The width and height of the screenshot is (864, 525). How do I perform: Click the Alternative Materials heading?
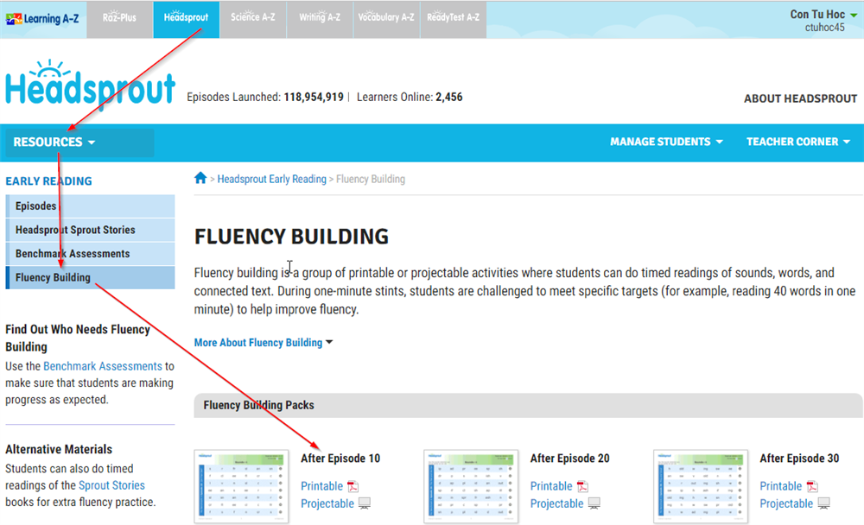click(59, 450)
